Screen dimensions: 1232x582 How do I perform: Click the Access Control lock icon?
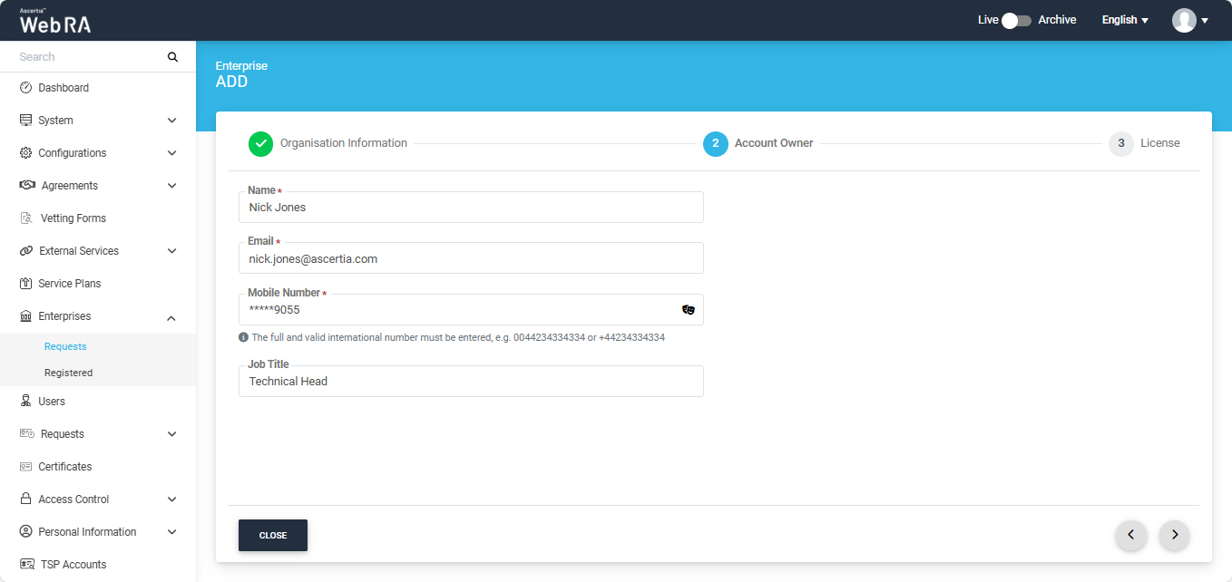coord(25,500)
